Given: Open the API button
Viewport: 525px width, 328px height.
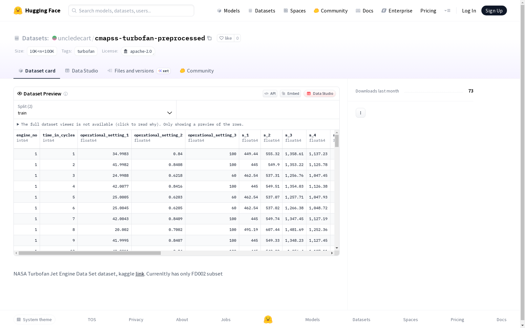Looking at the screenshot, I should 270,93.
